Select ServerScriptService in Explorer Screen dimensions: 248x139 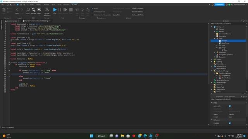coord(222,80)
